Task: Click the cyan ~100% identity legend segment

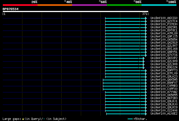Action: (x=159, y=5)
